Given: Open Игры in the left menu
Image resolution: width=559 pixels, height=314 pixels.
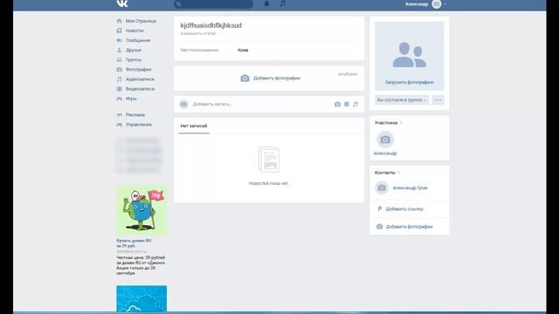Looking at the screenshot, I should (x=131, y=99).
